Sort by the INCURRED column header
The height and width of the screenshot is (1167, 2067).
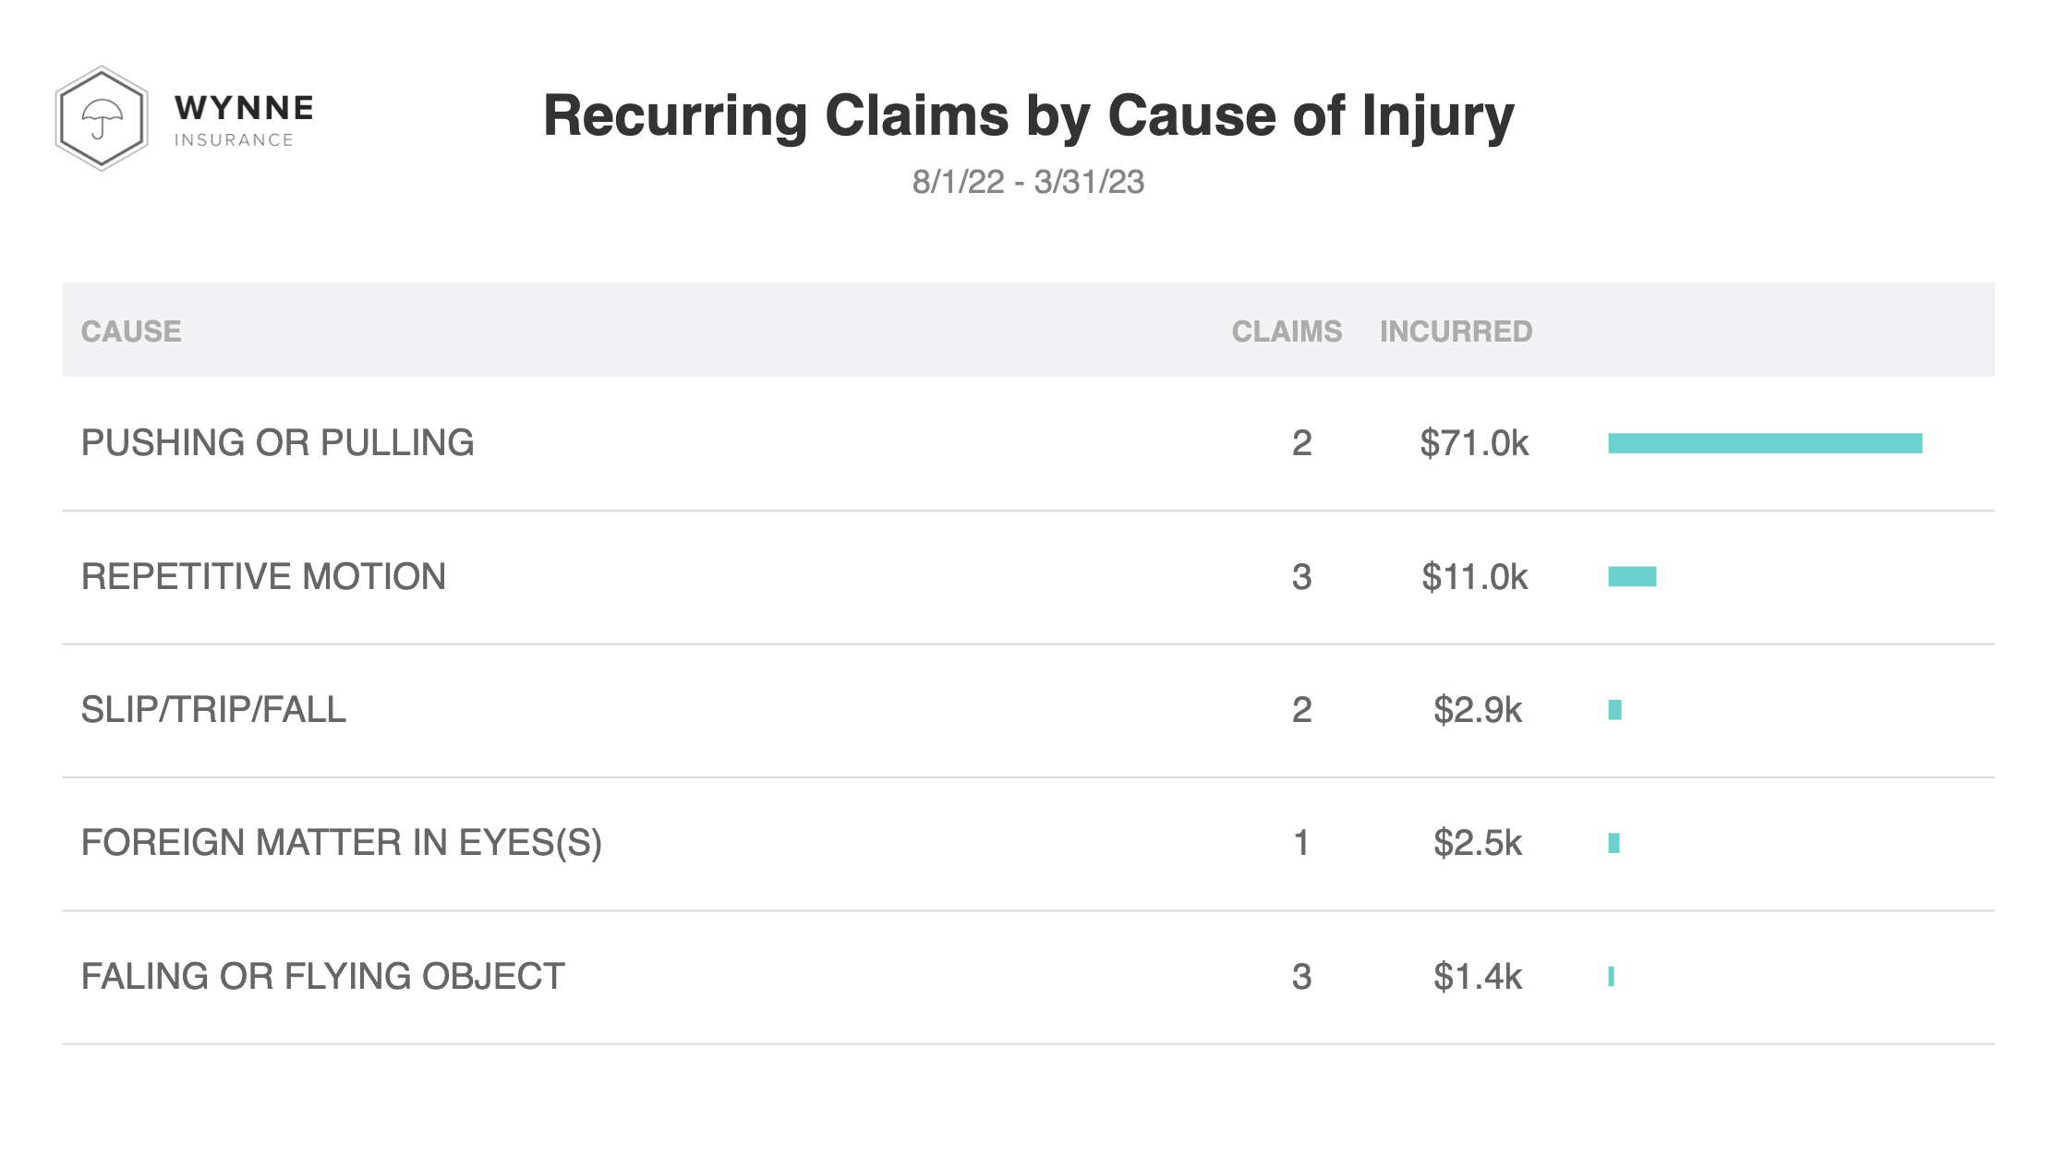click(x=1456, y=331)
